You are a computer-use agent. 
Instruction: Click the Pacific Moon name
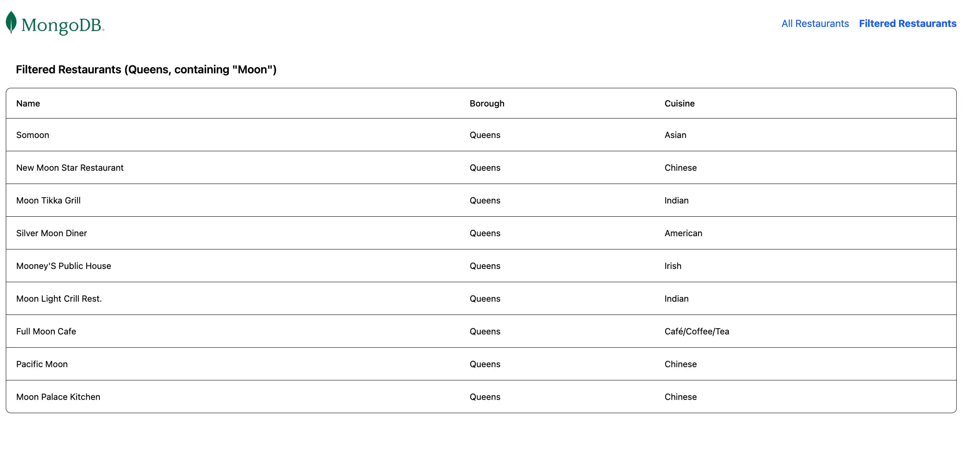point(42,364)
